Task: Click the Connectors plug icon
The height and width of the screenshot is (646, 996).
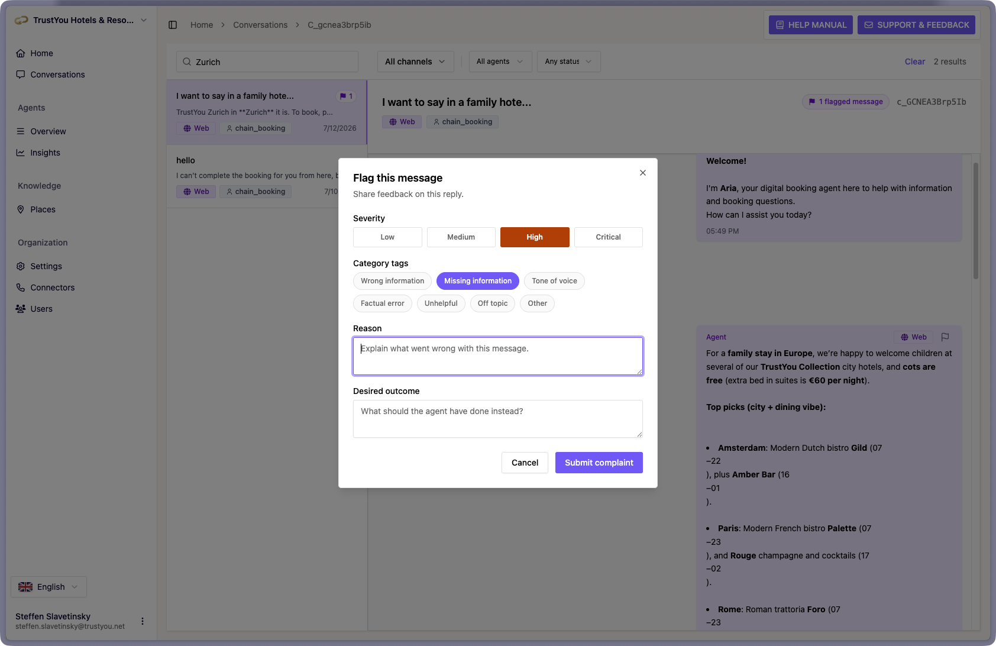Action: click(21, 288)
